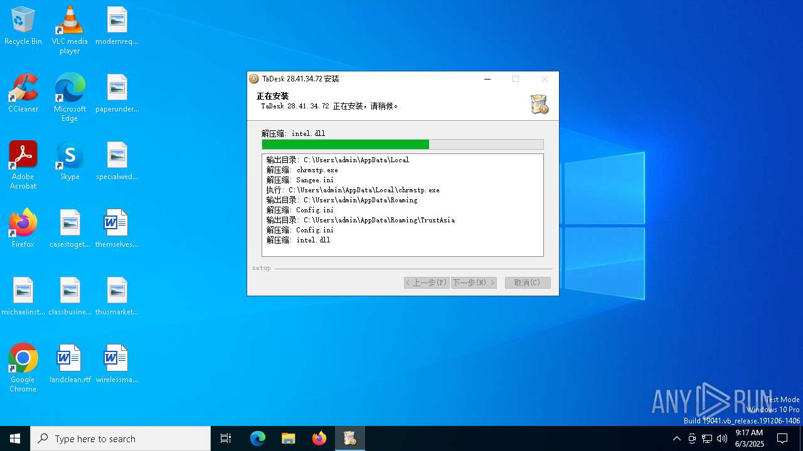Image resolution: width=803 pixels, height=451 pixels.
Task: Open the Firefox desktop shortcut
Action: (23, 229)
